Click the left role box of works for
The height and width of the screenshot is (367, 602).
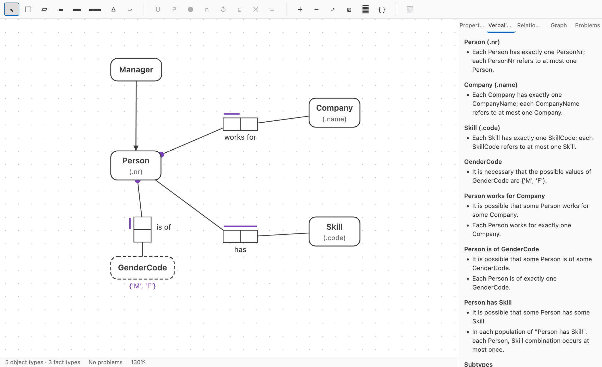coord(232,124)
